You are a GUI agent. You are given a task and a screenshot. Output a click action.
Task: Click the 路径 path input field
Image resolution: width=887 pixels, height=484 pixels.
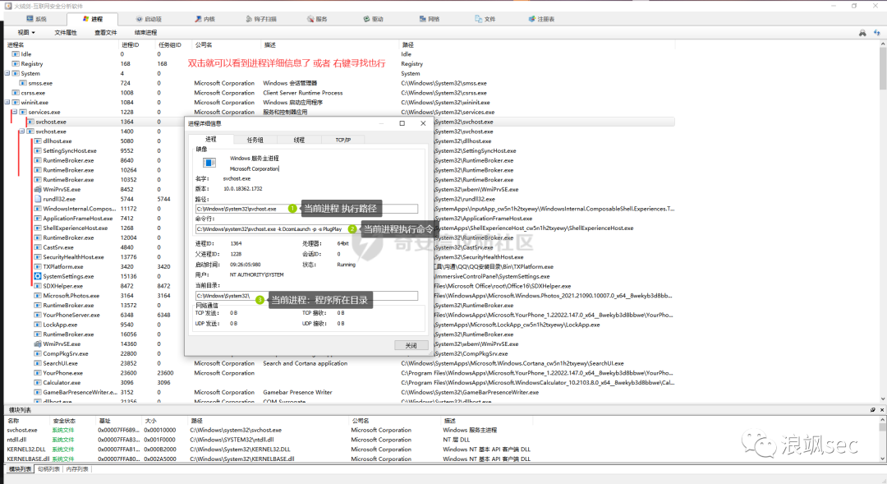(x=306, y=209)
